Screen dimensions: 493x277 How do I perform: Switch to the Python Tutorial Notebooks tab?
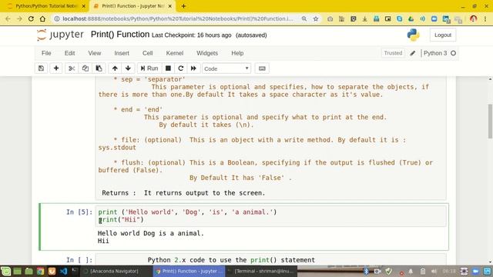(x=46, y=6)
